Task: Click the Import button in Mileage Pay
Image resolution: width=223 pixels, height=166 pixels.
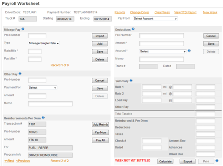Action: point(100,36)
